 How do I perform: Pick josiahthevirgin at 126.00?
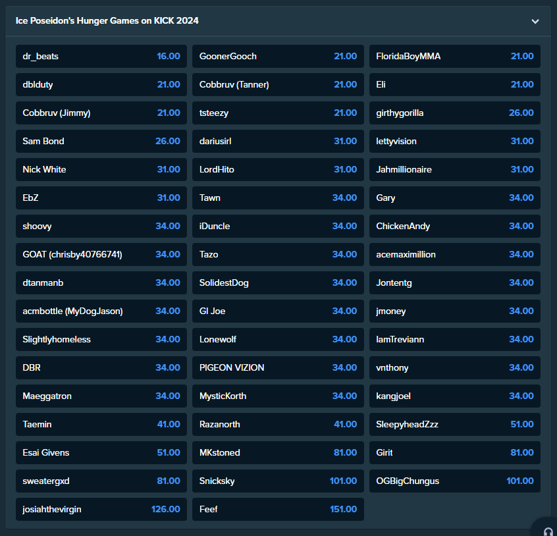click(x=101, y=510)
